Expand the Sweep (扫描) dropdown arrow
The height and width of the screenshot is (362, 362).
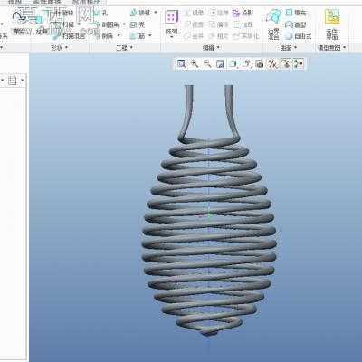[x=79, y=24]
